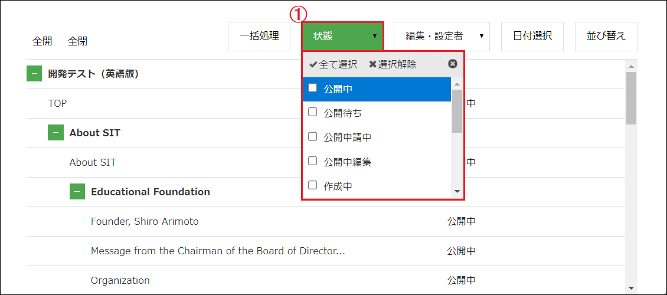
Task: Click the dropdown list's down scroll arrow
Action: 457,192
